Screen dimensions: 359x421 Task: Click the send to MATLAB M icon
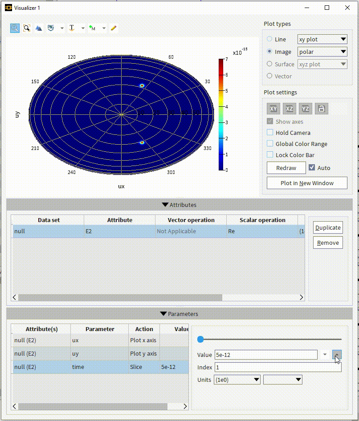pos(93,28)
